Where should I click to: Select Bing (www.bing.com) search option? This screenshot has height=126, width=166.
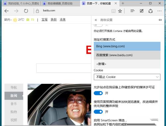pos(127,46)
